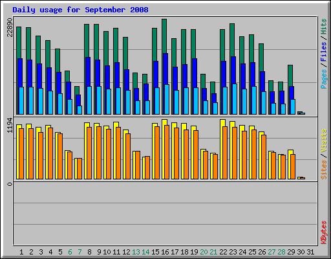Click day 30 on the x-axis

tap(301, 252)
